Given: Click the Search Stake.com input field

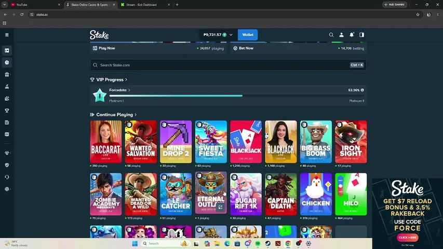Looking at the screenshot, I should pyautogui.click(x=229, y=65).
